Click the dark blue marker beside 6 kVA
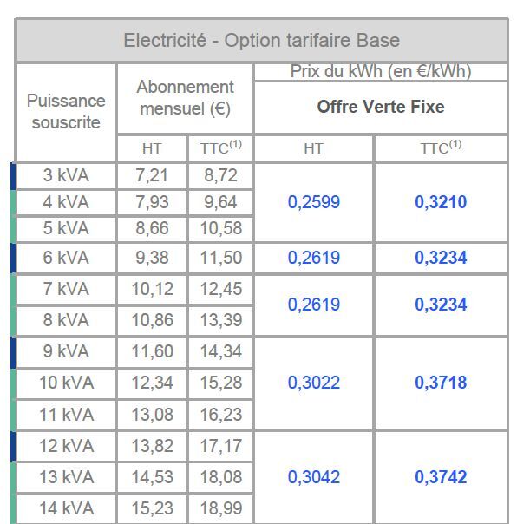 (x=14, y=258)
